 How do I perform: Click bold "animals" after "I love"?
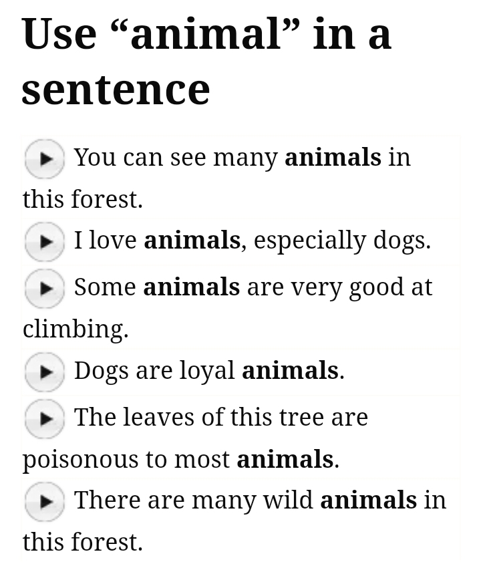[x=192, y=241]
